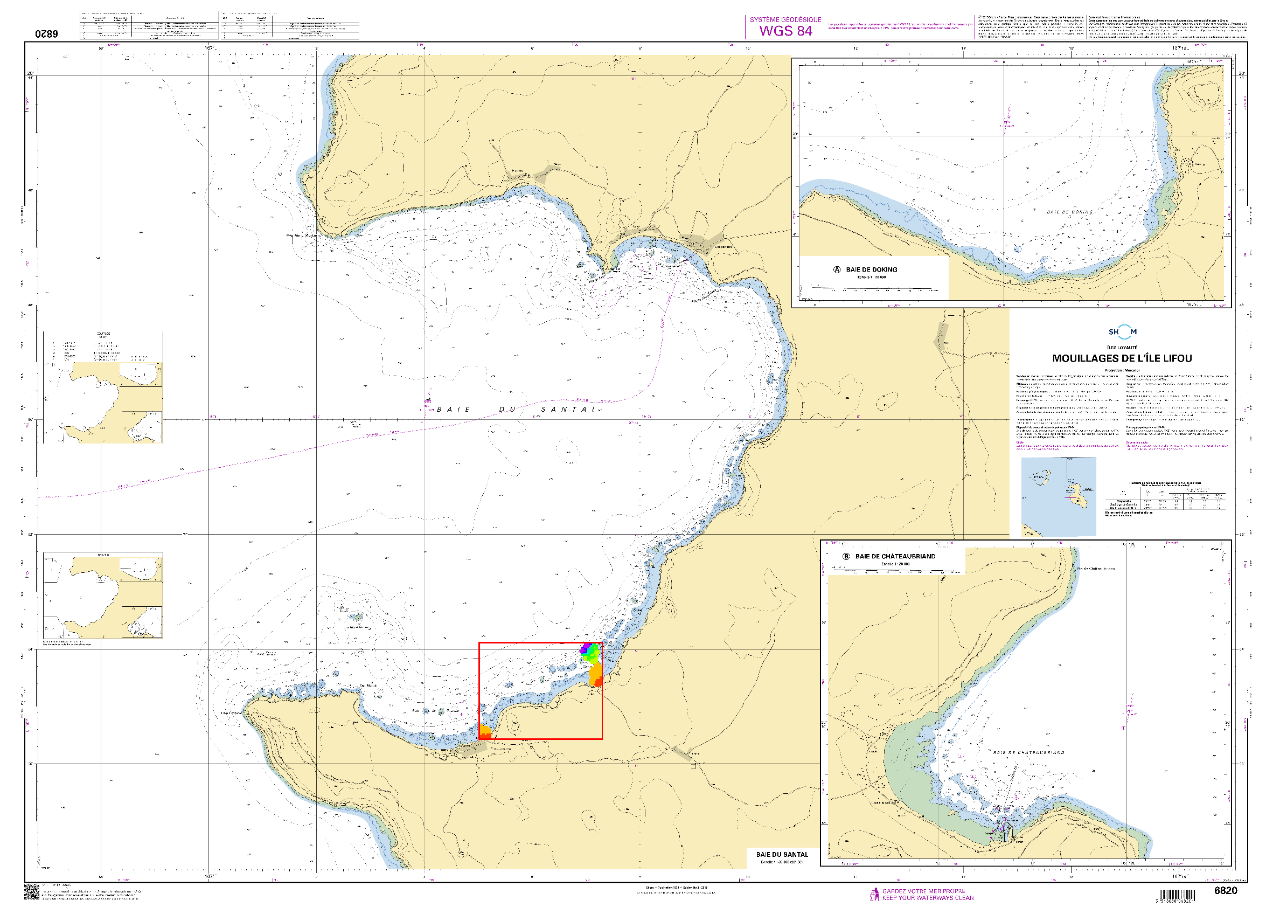Viewport: 1273px width, 914px height.
Task: Click the rotated 6820 number at top-left
Action: pos(46,34)
